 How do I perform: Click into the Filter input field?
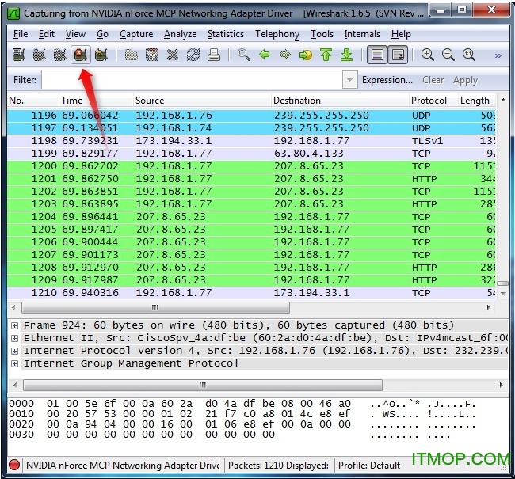192,80
